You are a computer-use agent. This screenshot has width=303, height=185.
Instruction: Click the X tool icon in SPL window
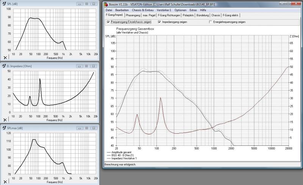point(5,58)
